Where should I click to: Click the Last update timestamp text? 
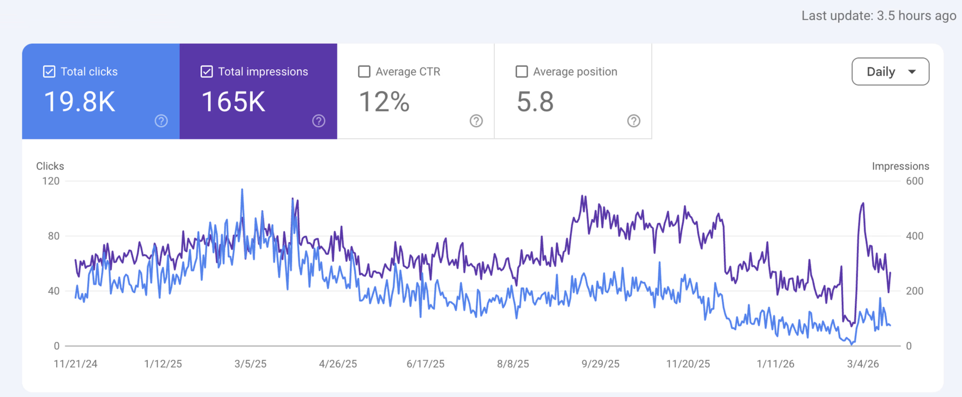coord(879,16)
